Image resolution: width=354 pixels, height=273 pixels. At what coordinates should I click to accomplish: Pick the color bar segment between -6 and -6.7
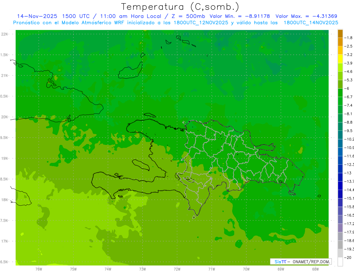[340, 92]
